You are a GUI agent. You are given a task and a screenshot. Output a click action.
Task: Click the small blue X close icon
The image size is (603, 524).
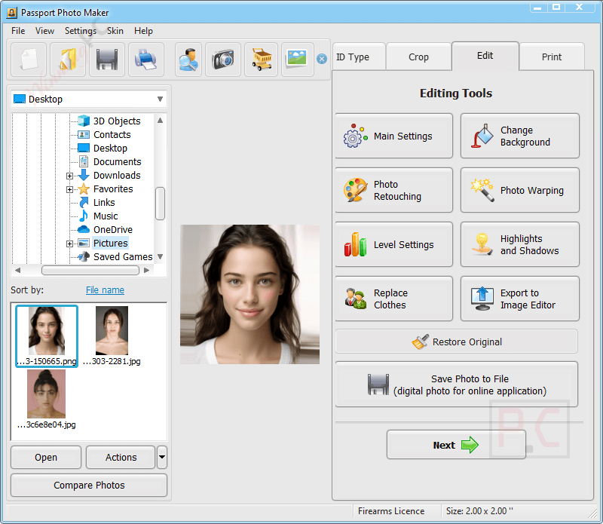tap(322, 59)
